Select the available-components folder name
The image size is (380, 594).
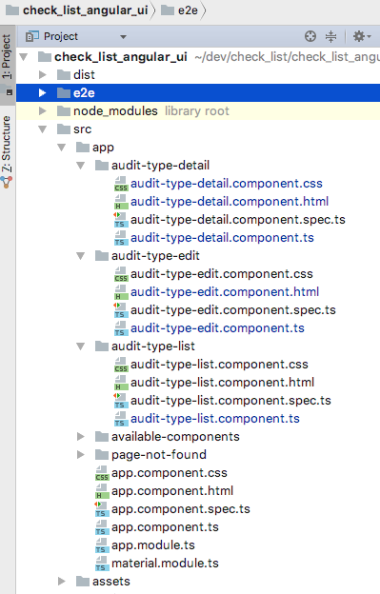click(175, 436)
